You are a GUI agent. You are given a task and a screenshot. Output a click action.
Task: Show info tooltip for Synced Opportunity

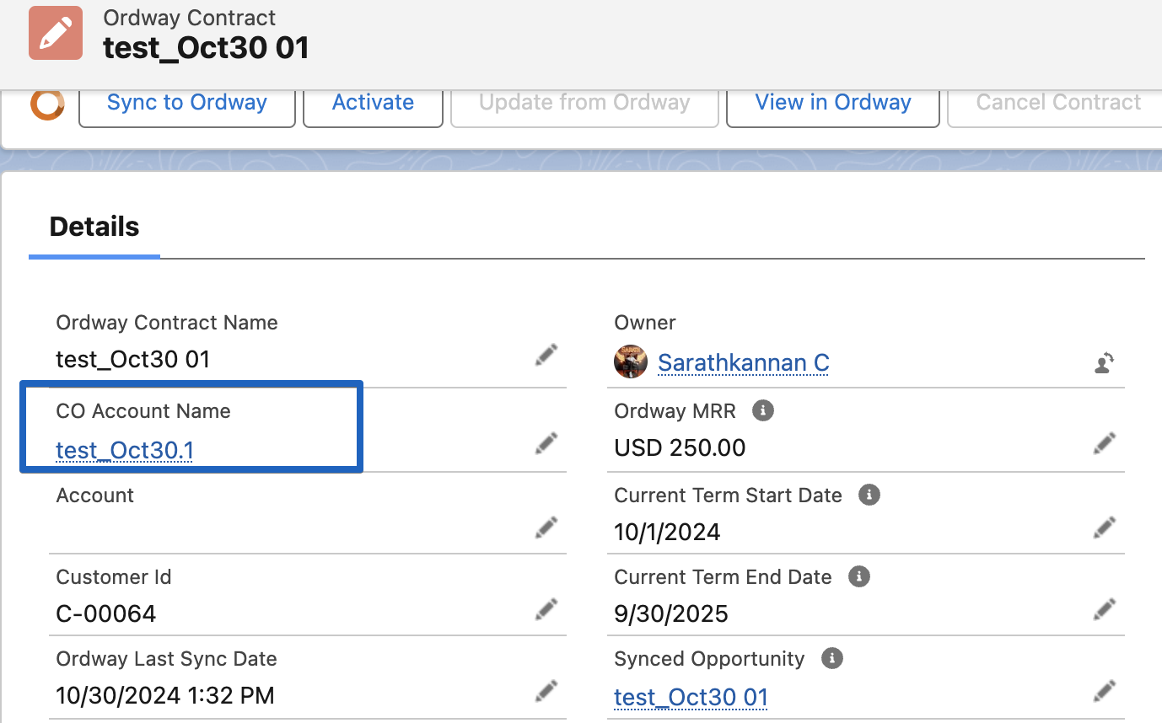click(831, 659)
